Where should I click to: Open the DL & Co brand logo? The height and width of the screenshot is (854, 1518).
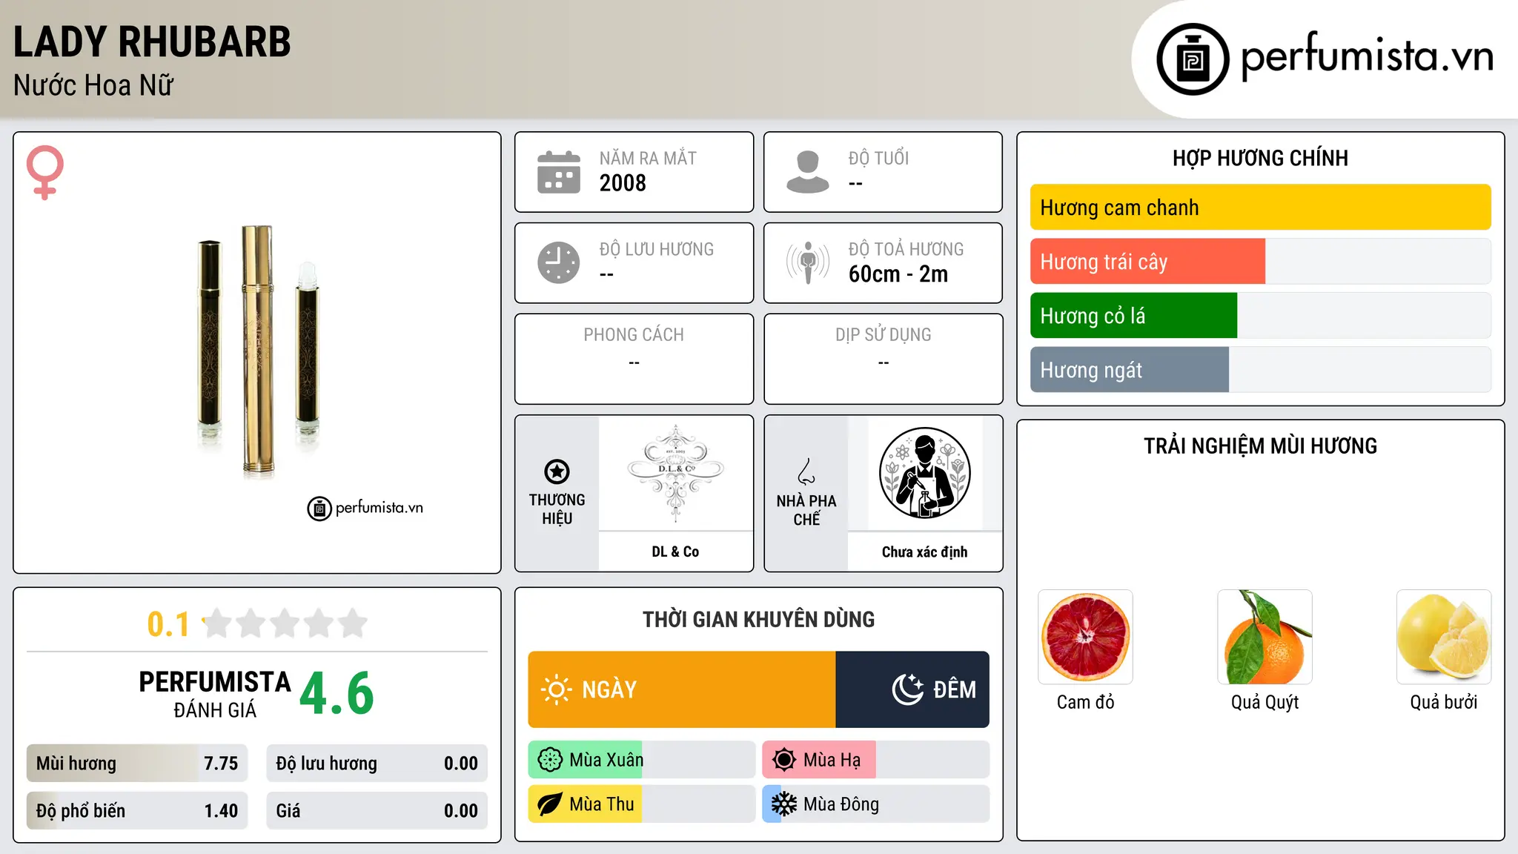click(675, 473)
